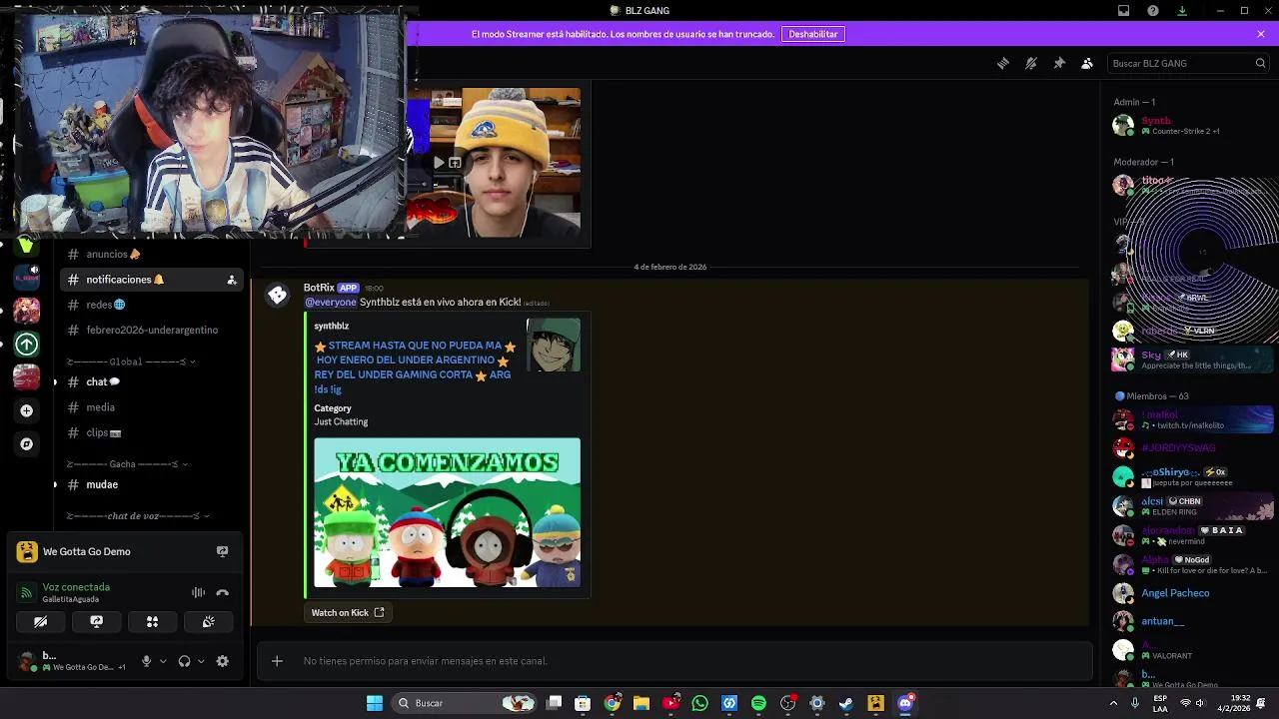Open activities launcher shapes icon

tap(152, 621)
